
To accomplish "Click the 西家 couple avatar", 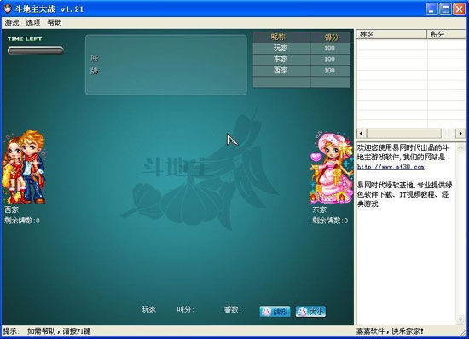I will (24, 167).
